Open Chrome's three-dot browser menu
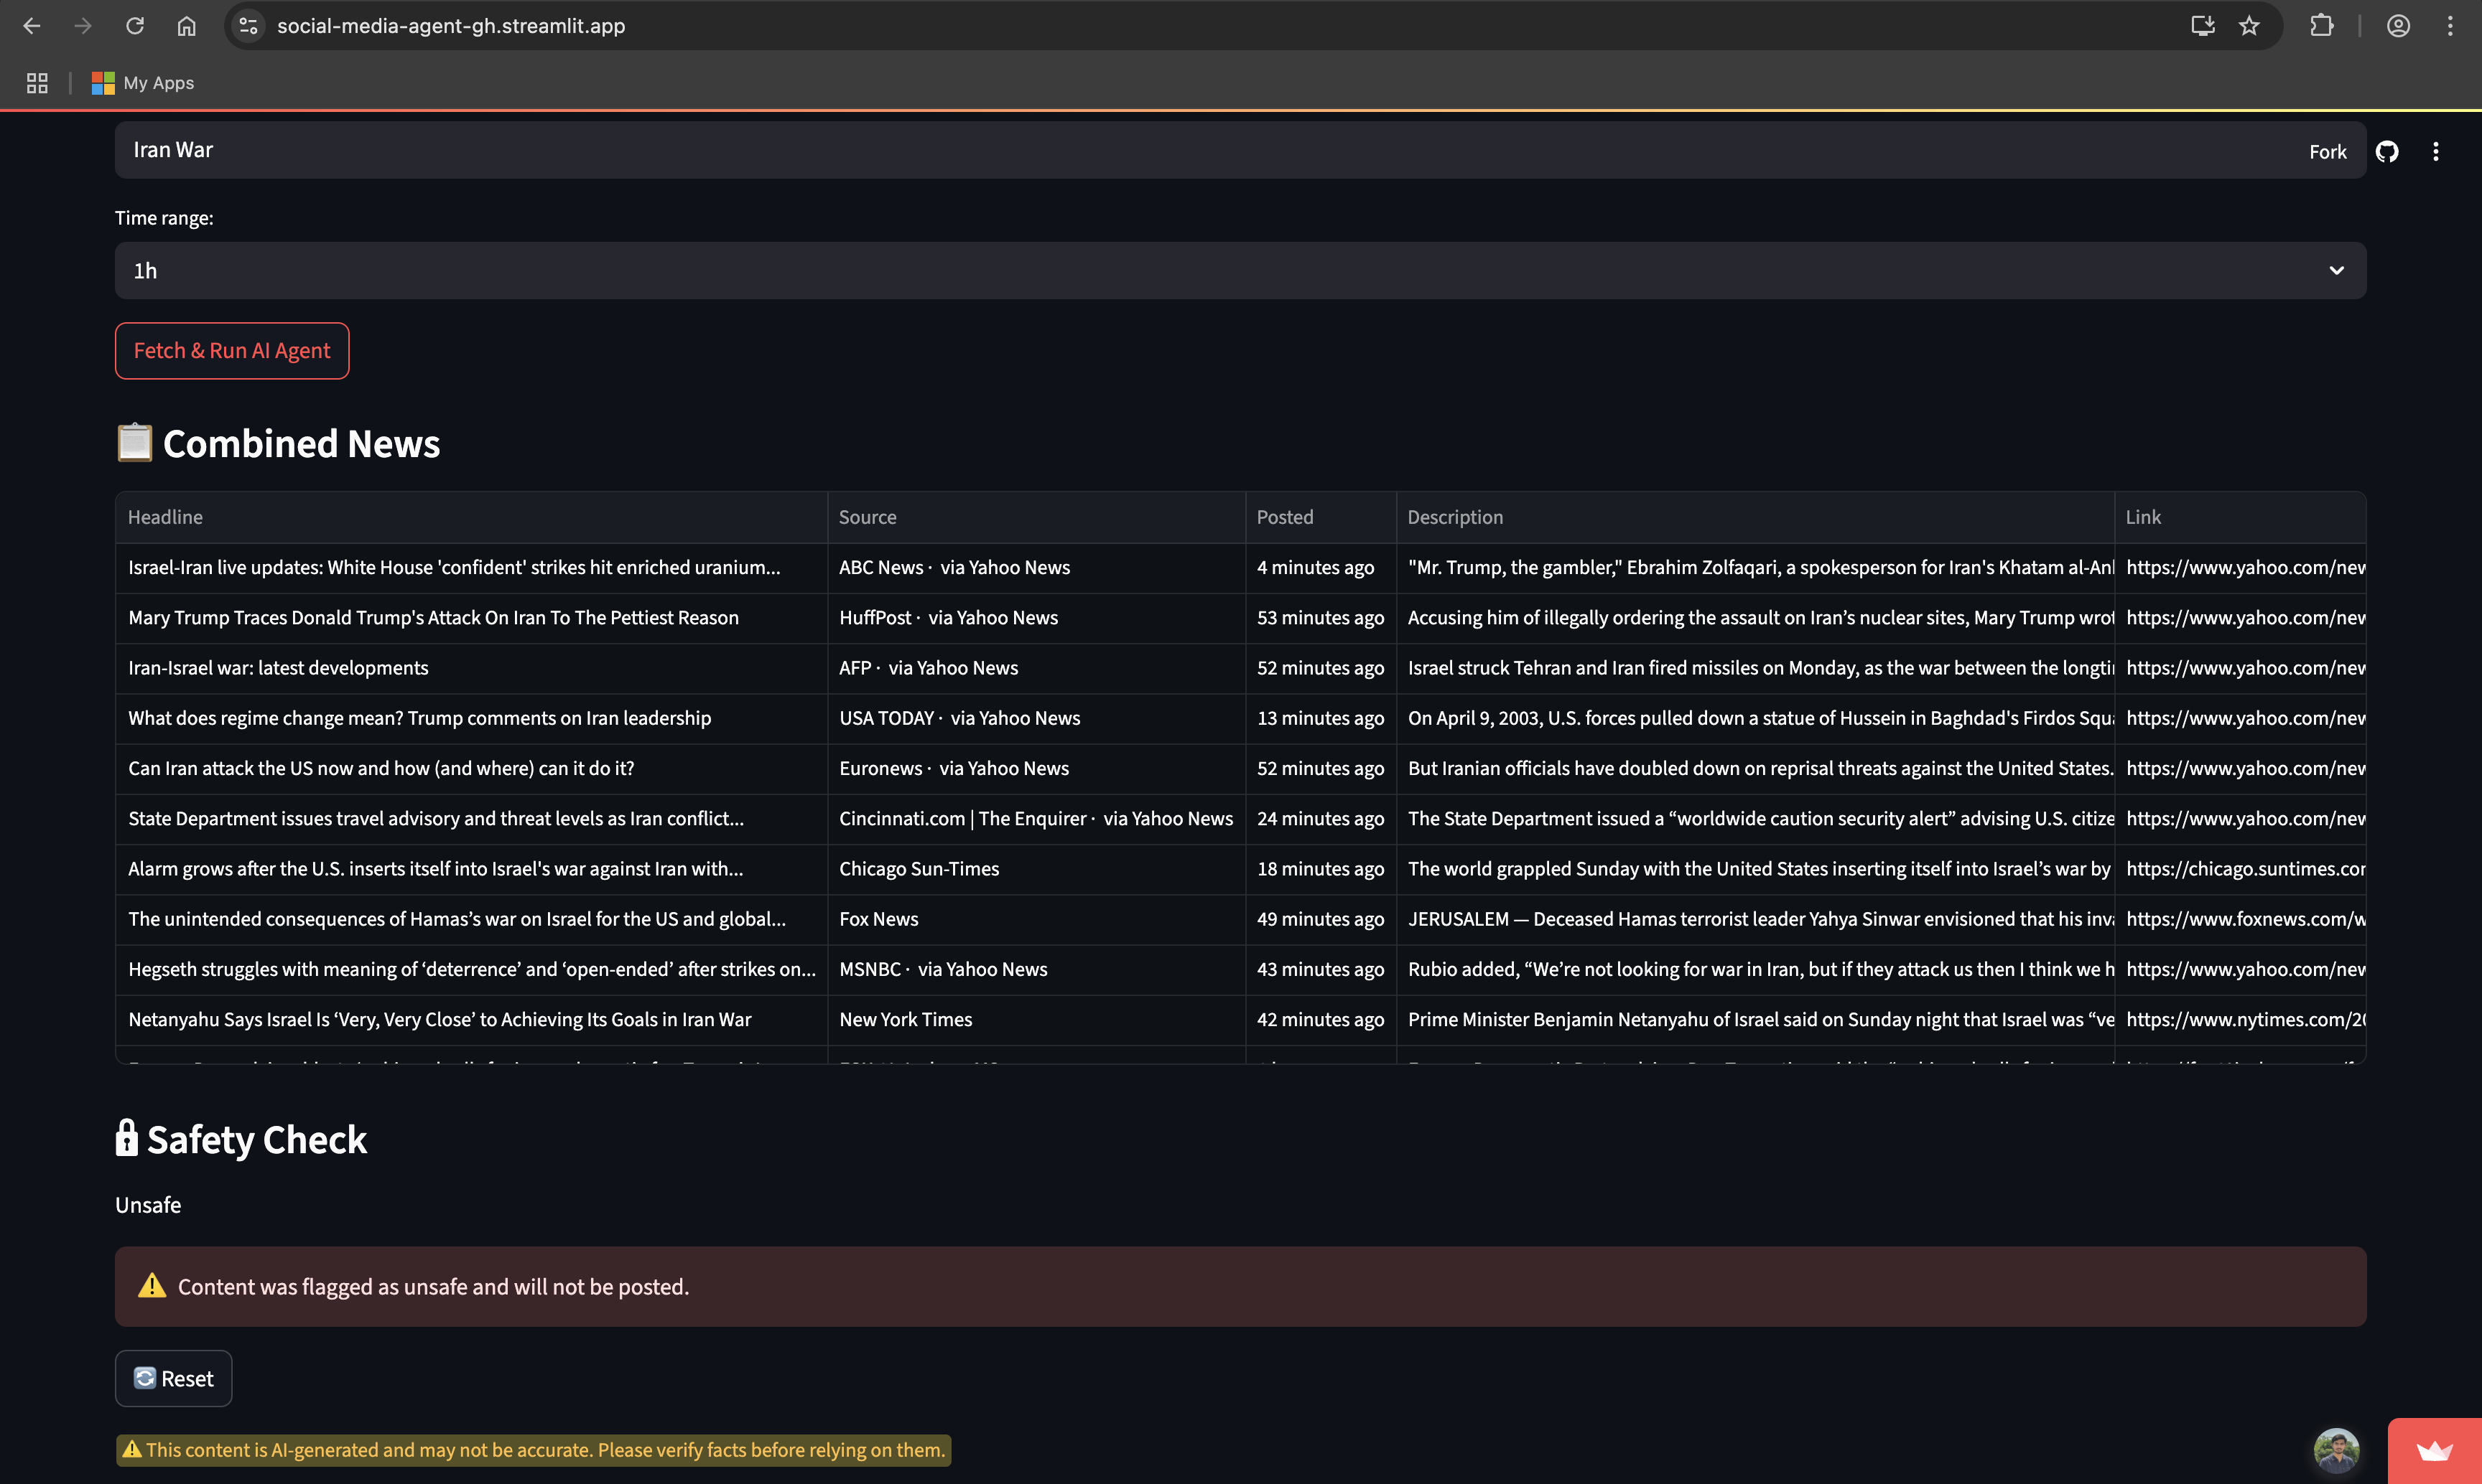 (2450, 26)
